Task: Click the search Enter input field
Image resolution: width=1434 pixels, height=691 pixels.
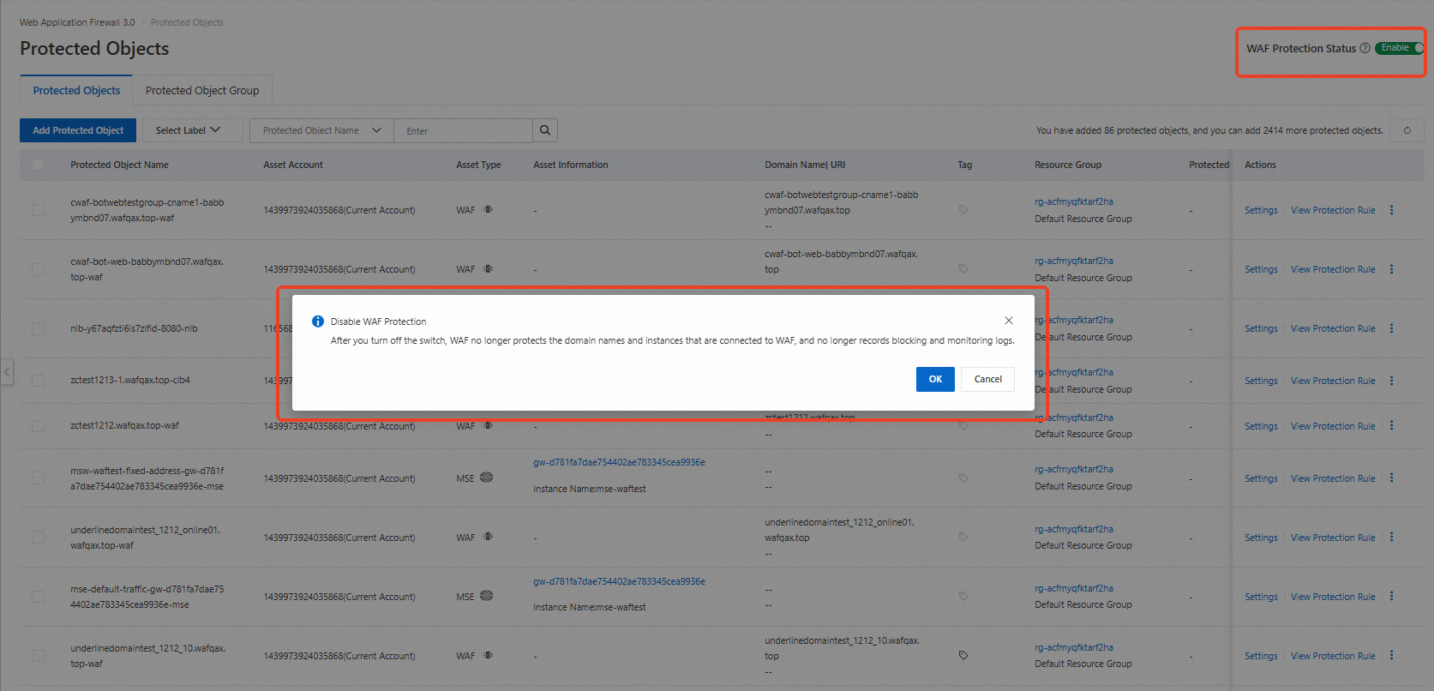Action: (x=463, y=131)
